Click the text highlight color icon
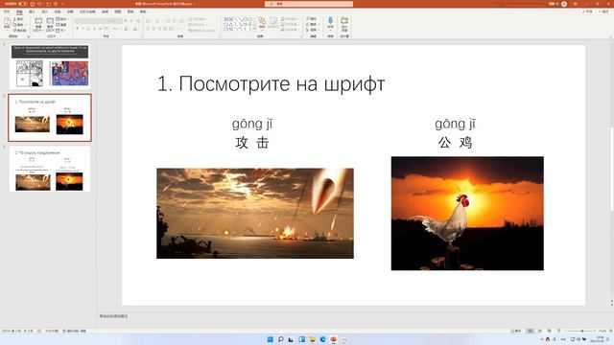Image resolution: width=614 pixels, height=345 pixels. point(126,29)
